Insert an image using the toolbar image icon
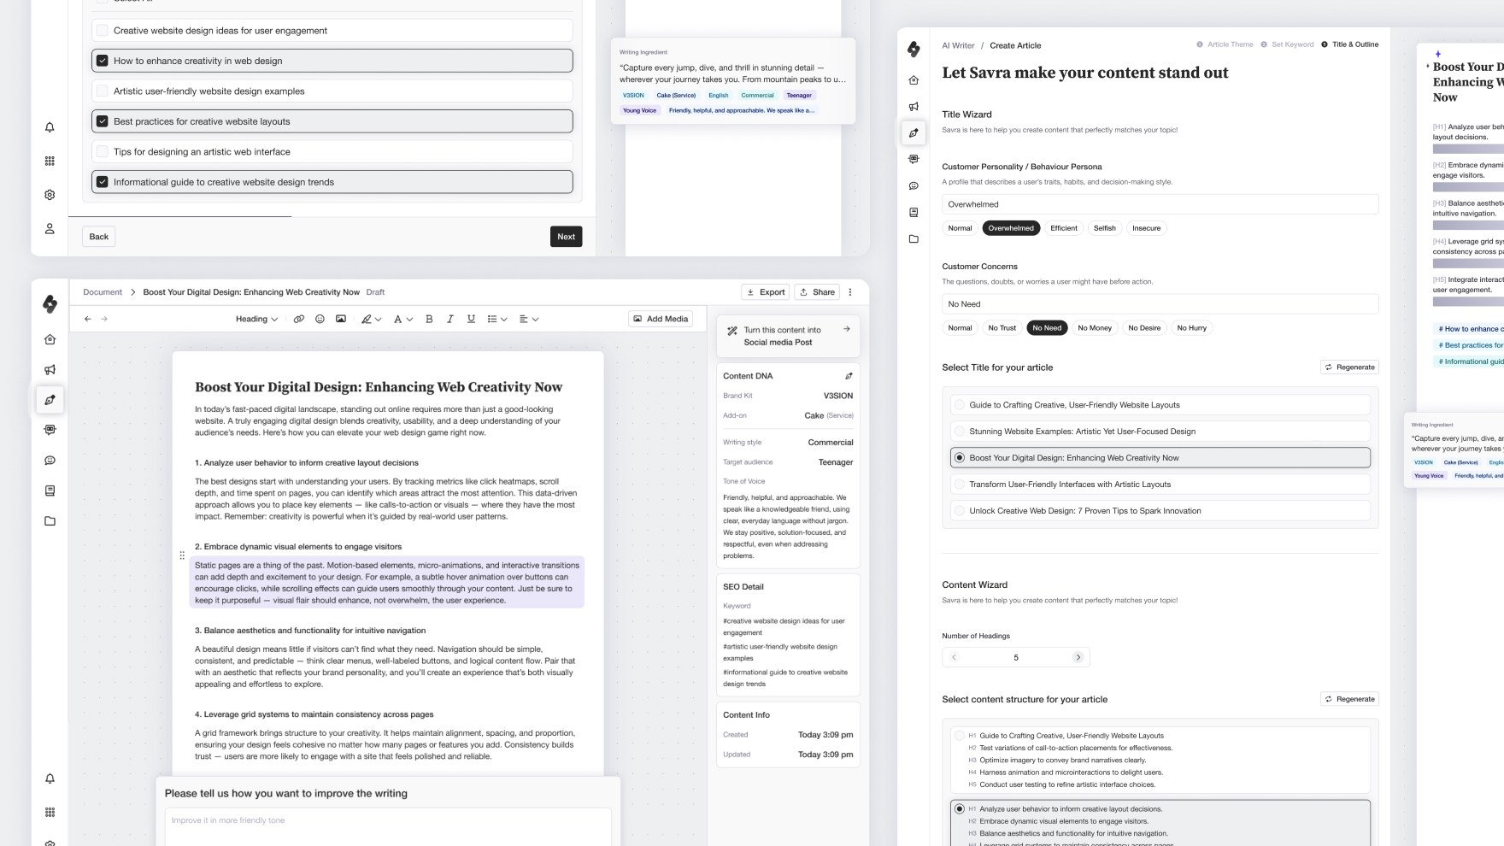 (x=341, y=319)
